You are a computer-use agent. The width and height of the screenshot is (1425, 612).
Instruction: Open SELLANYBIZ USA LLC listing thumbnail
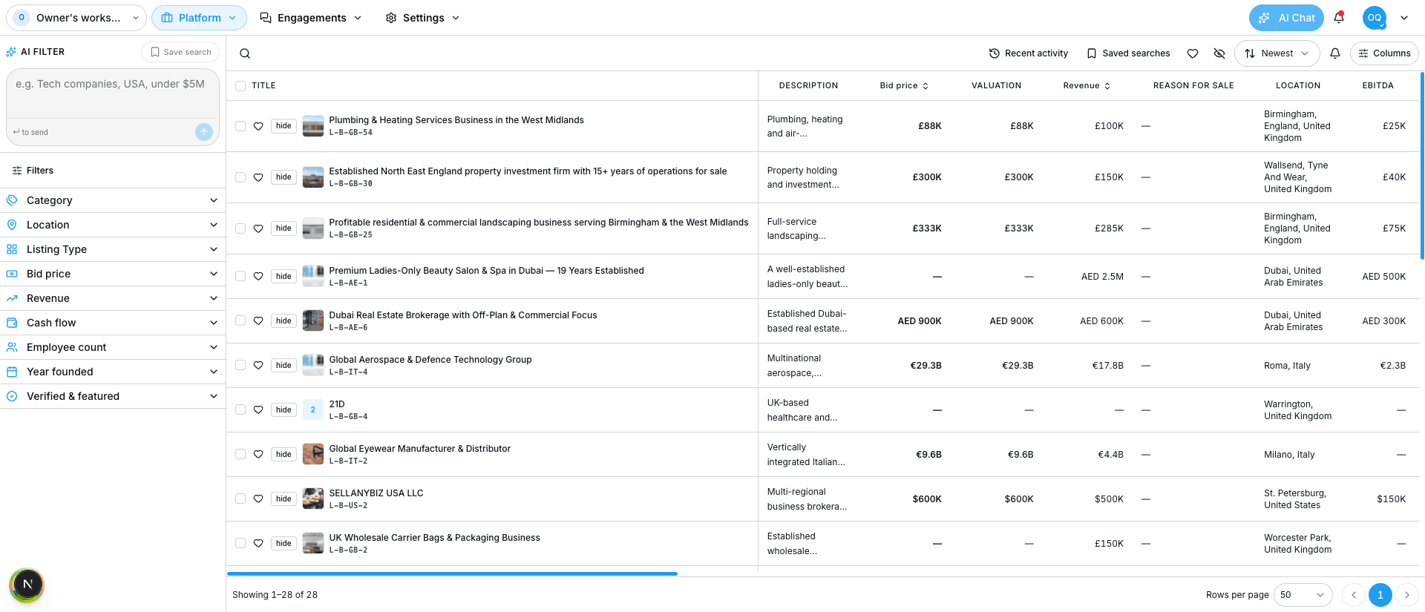(313, 499)
